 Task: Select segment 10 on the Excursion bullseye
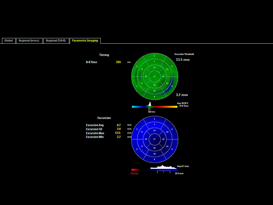coord(155,154)
